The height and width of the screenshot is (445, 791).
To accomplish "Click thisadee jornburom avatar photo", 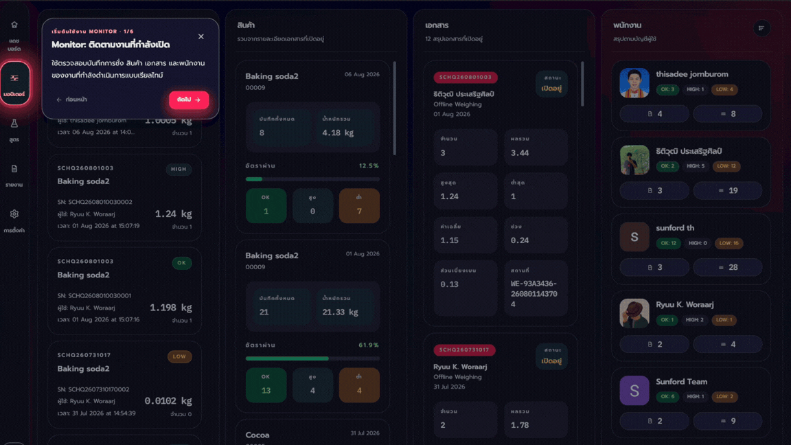I will click(x=634, y=82).
